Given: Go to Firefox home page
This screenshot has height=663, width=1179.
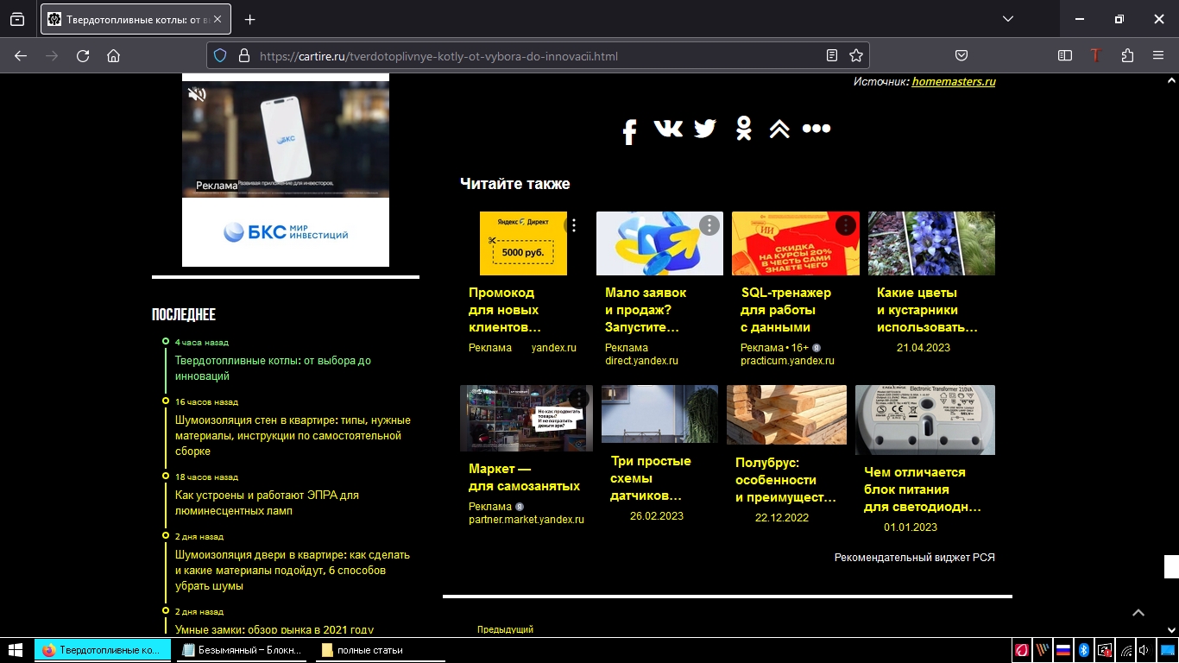Looking at the screenshot, I should point(113,55).
